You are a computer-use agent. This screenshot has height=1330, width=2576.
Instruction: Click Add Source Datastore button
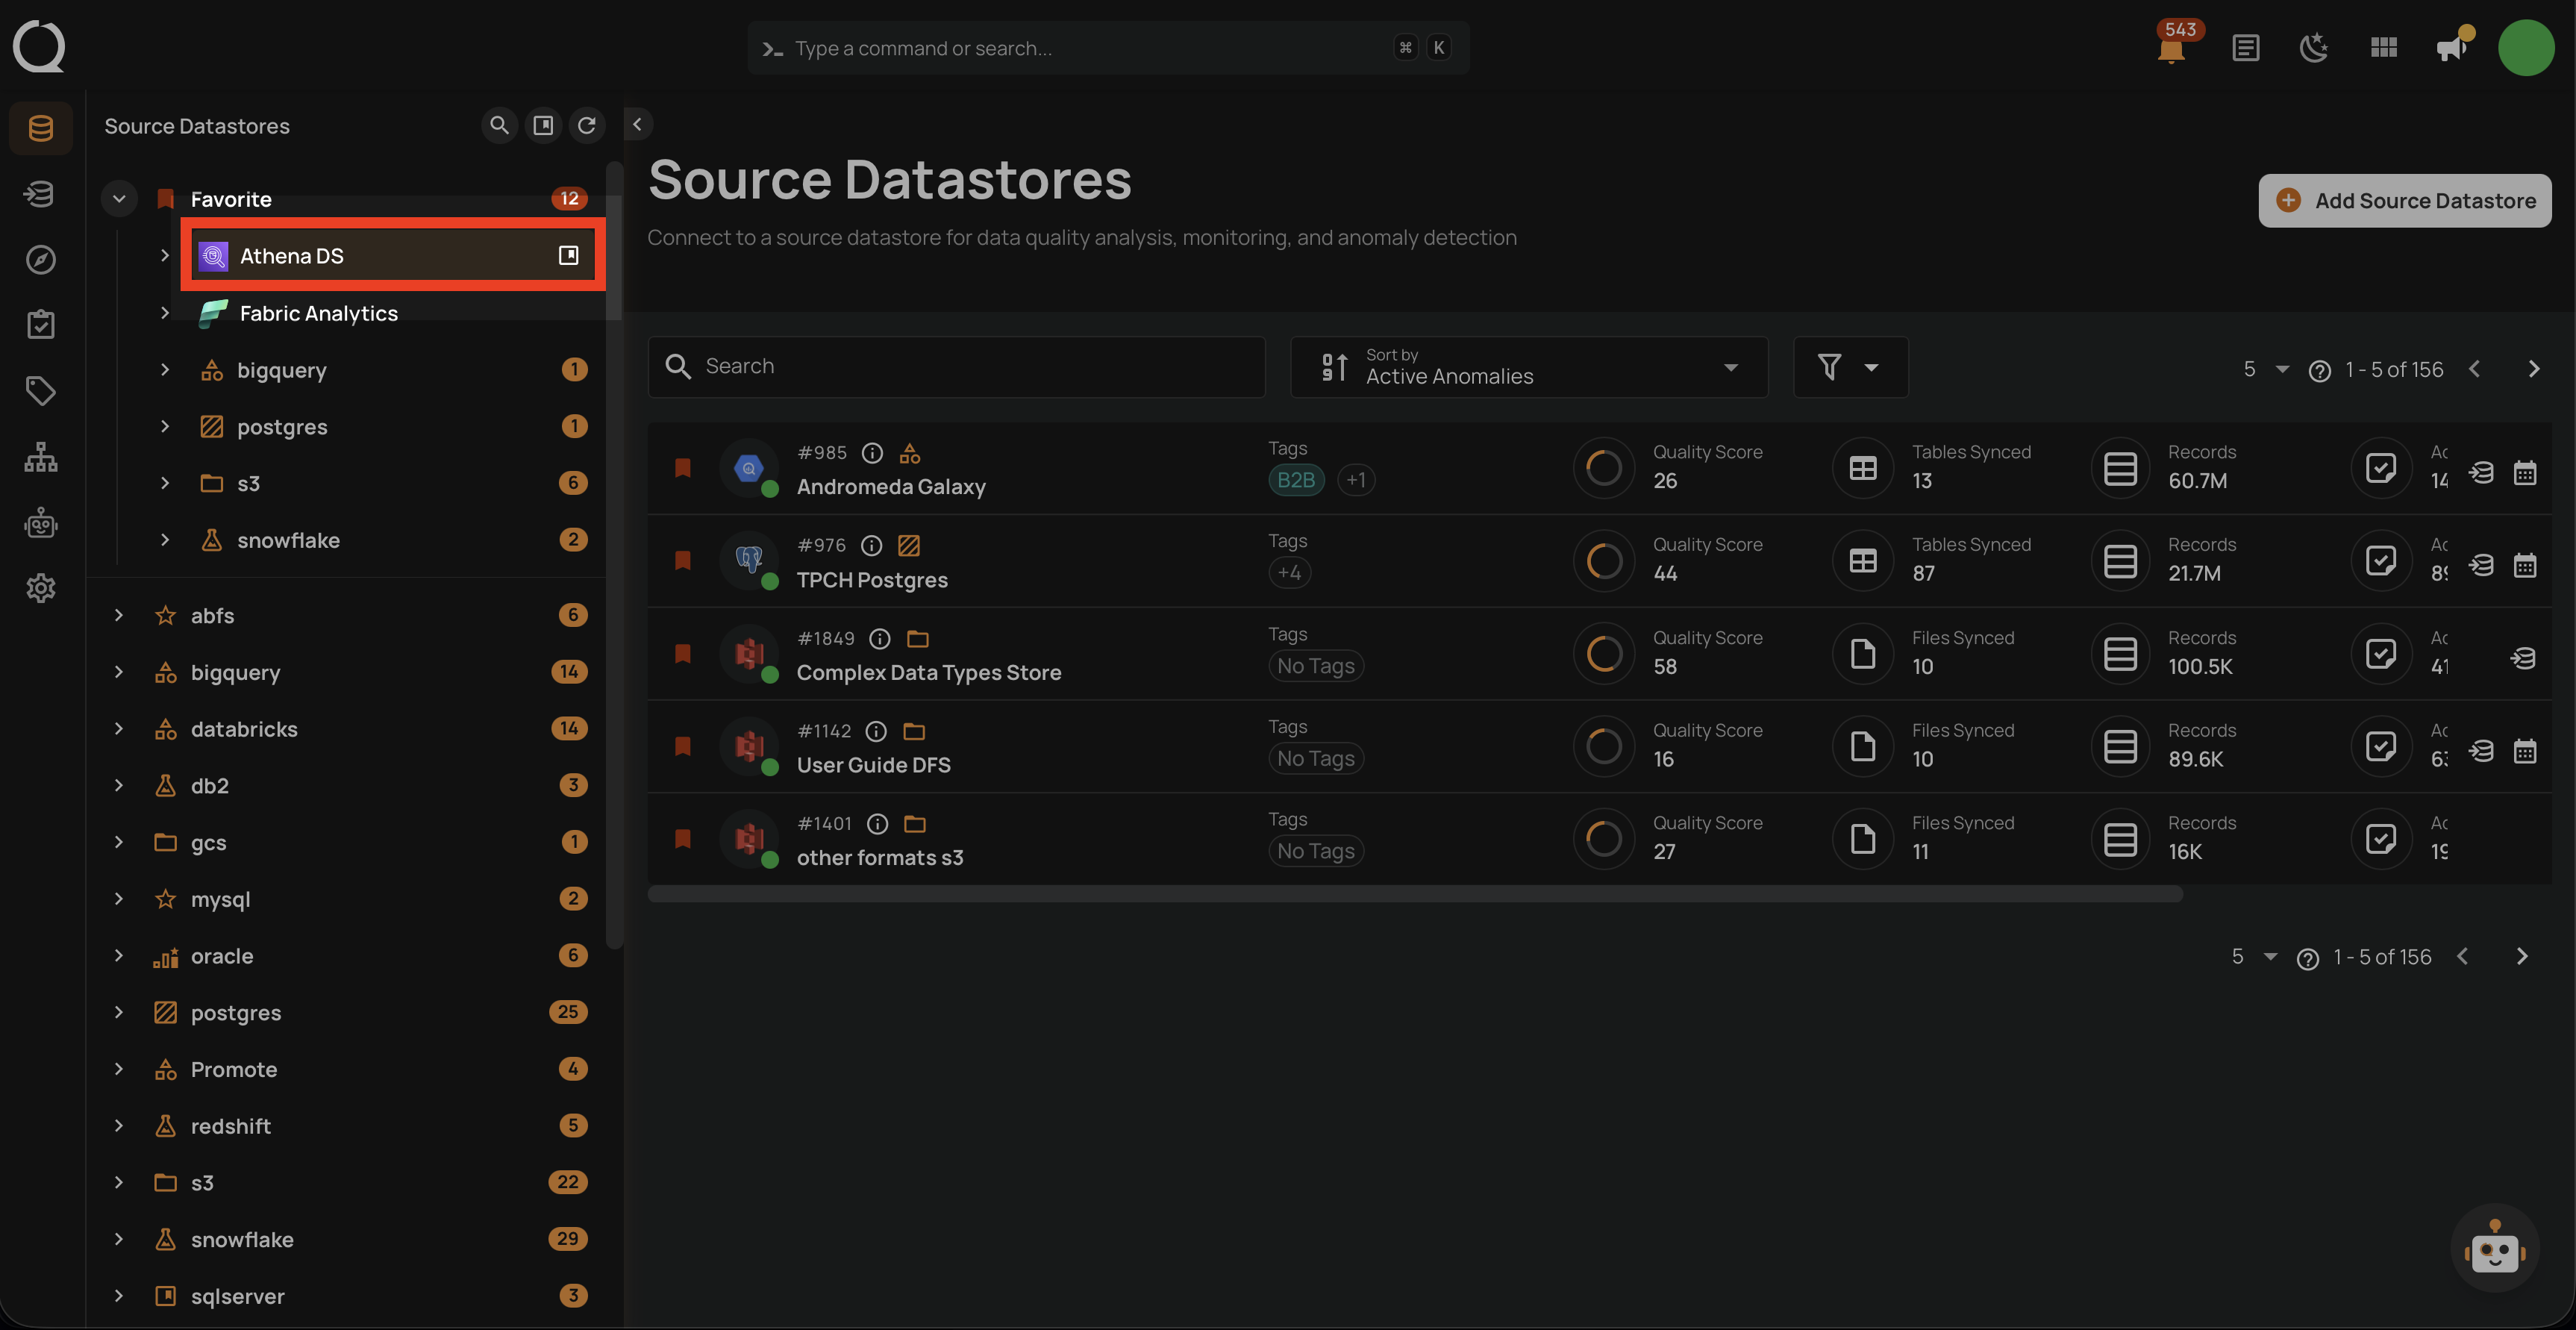[2404, 201]
